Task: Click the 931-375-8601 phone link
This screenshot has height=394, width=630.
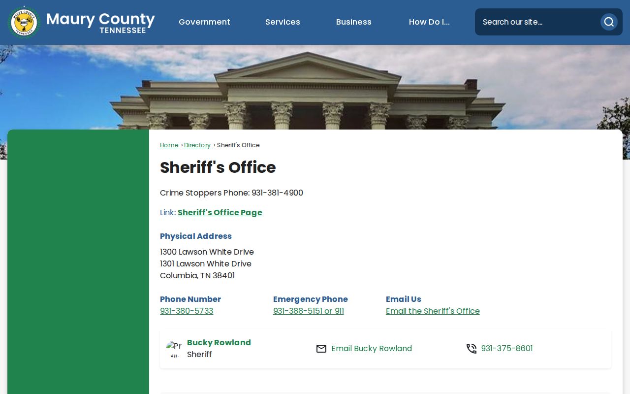Action: point(507,349)
